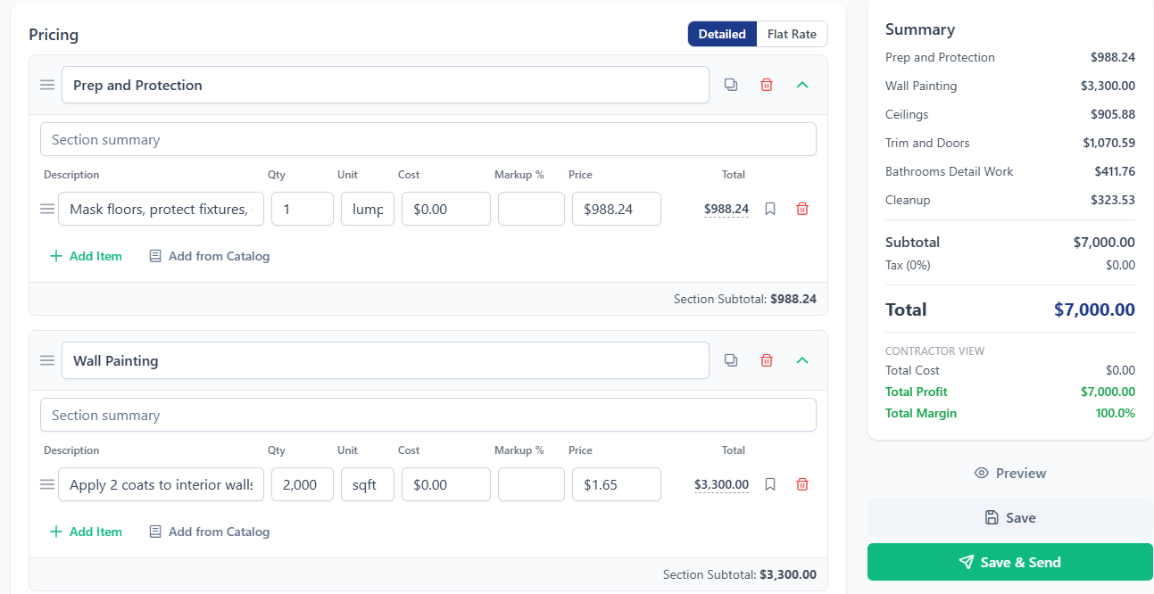Add Item to Wall Painting section
Image resolution: width=1154 pixels, height=594 pixels.
pos(86,532)
